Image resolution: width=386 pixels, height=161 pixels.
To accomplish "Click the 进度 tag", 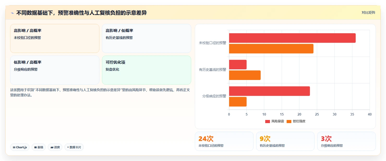I will (55, 147).
